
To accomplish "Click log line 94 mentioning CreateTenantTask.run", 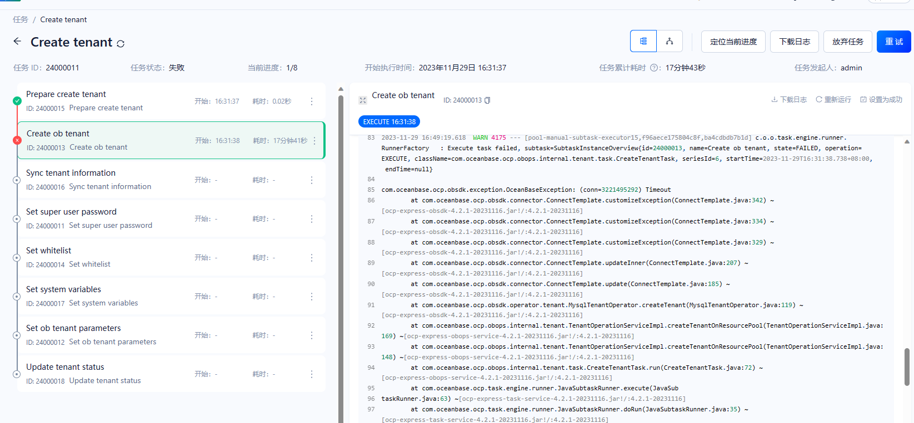I will click(572, 373).
